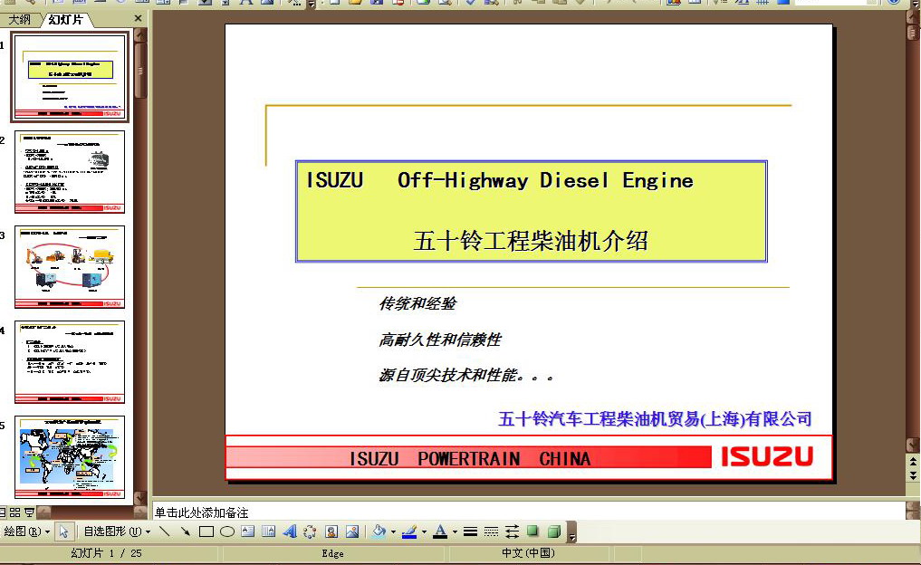Click bullet text 传统和经验
Viewport: 921px width, 565px height.
pyautogui.click(x=417, y=303)
